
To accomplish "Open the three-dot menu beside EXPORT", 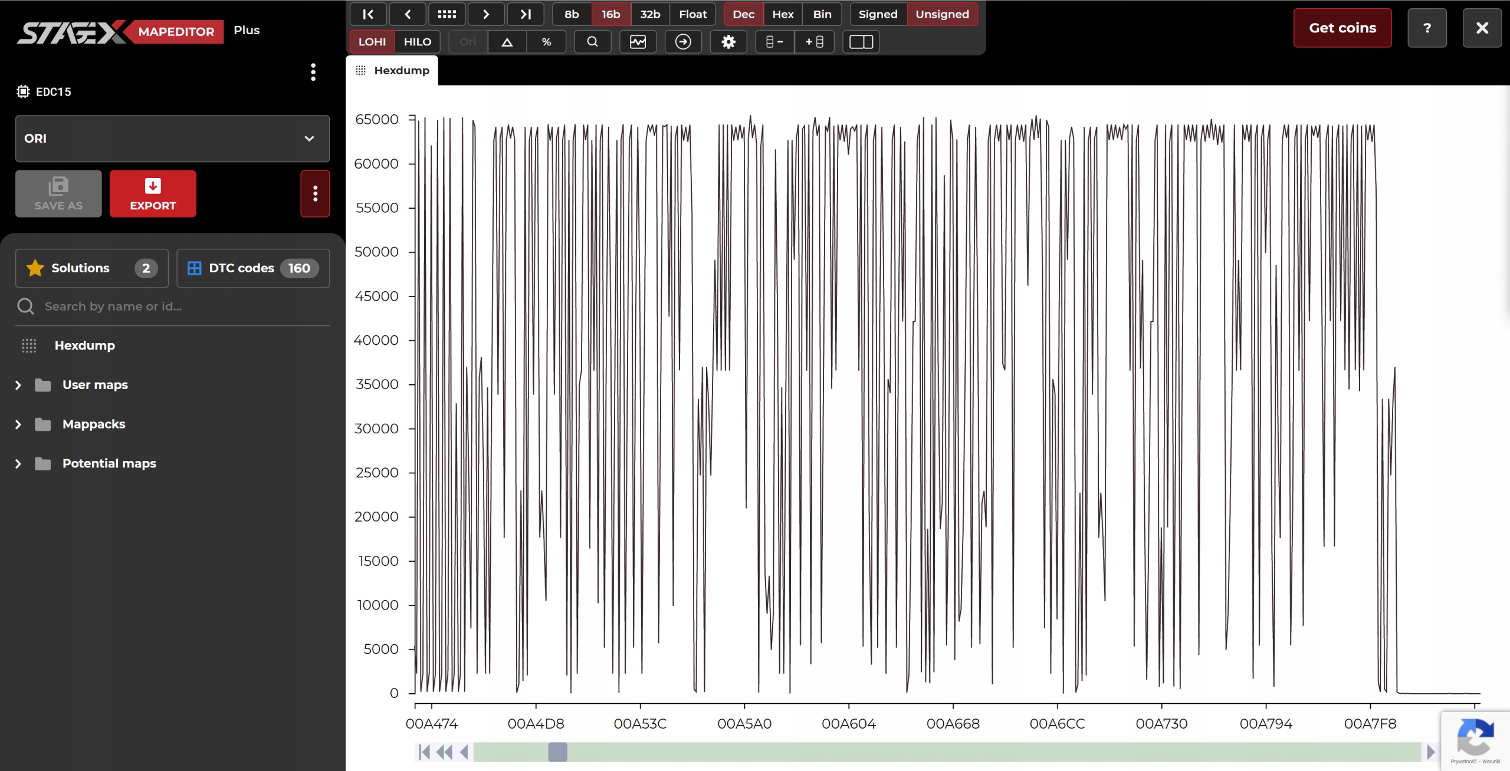I will 315,194.
